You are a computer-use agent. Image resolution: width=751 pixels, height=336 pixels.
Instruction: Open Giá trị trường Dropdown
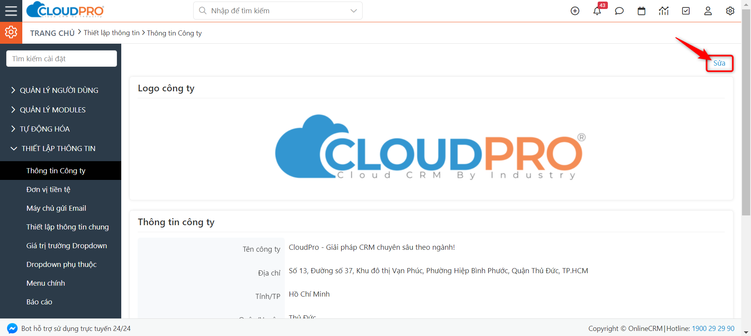66,245
